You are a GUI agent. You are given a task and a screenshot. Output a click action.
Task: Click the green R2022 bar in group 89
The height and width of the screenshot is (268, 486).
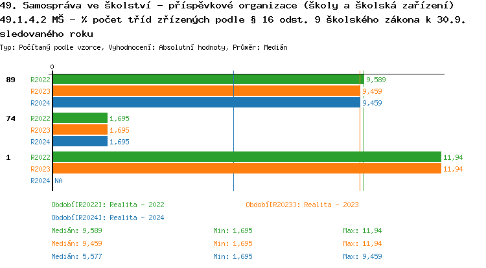pyautogui.click(x=207, y=80)
